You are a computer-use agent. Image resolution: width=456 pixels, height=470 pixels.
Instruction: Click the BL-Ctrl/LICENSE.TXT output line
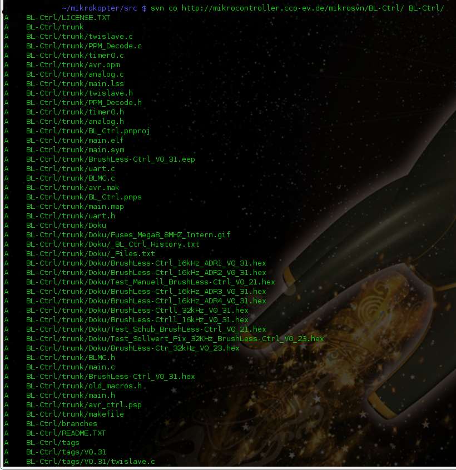coord(68,18)
